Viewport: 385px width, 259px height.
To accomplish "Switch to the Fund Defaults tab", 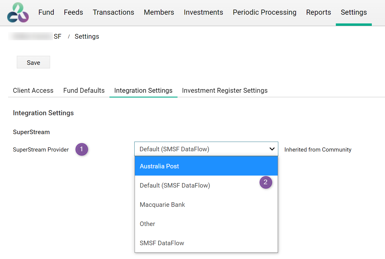I will [x=84, y=90].
